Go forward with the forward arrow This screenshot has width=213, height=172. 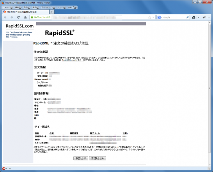[12, 17]
